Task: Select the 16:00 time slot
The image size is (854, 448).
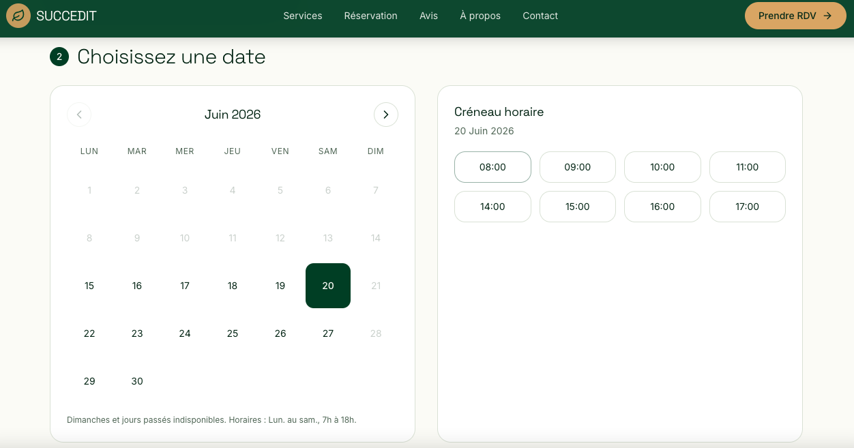Action: [662, 207]
